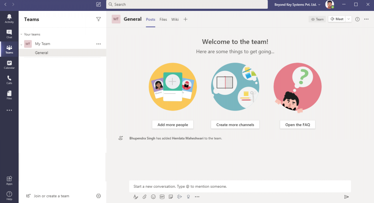Viewport: 374px width, 203px height.
Task: Open more messaging extensions ellipsis
Action: tap(197, 197)
